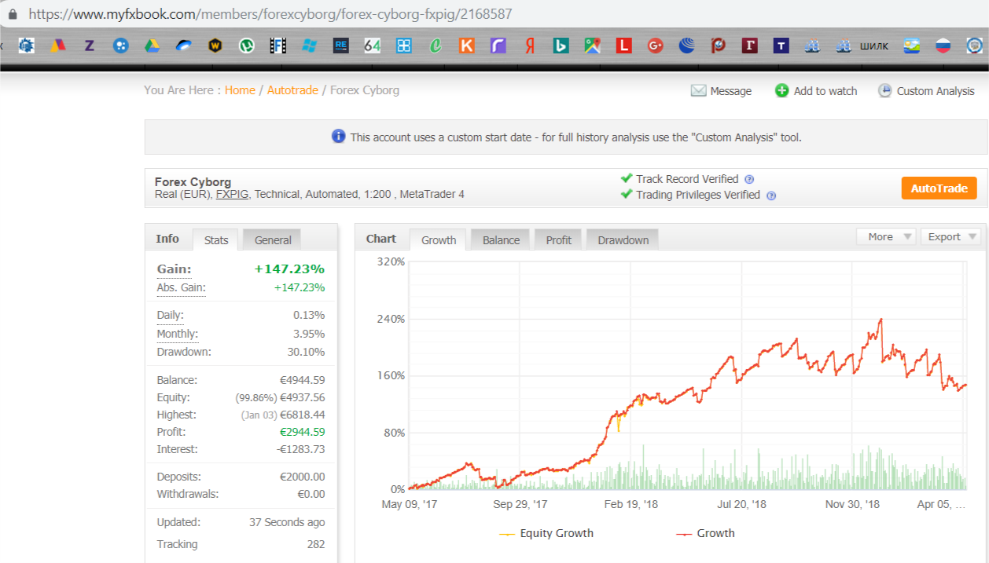Open the Bing bookmark icon
This screenshot has height=563, width=989.
click(x=561, y=46)
